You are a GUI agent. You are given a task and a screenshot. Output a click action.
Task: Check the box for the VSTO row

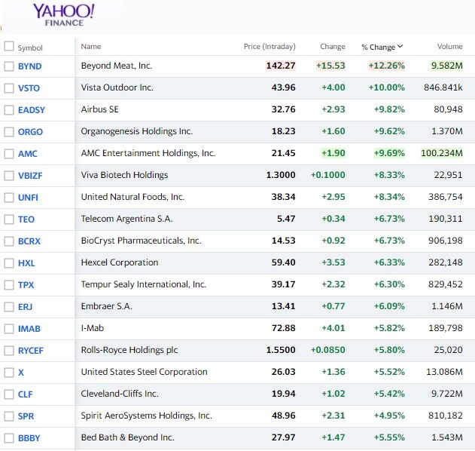[9, 88]
